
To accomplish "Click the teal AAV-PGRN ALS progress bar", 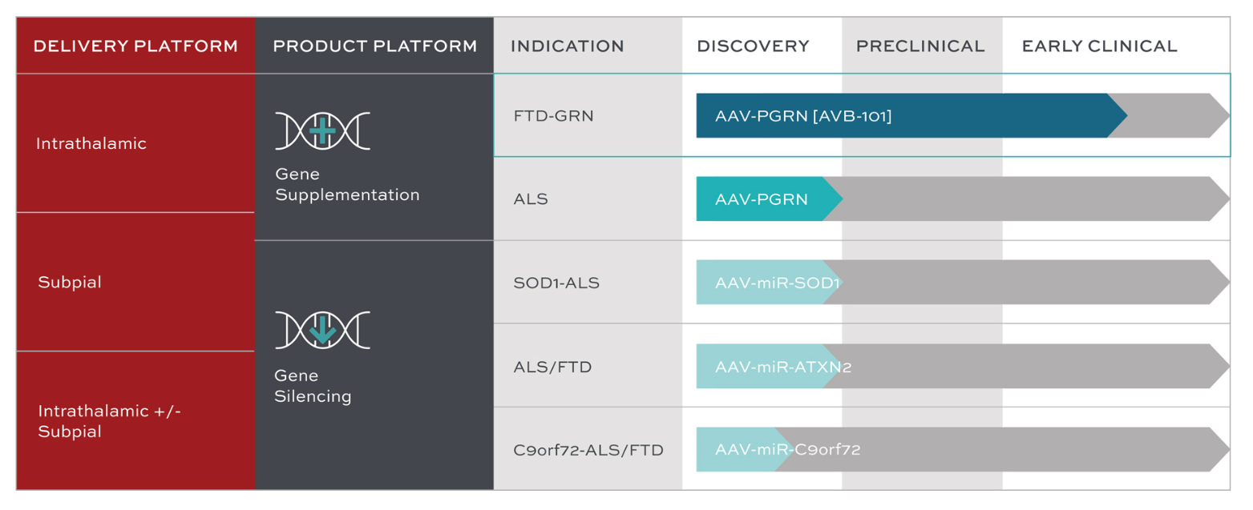I will coord(762,199).
